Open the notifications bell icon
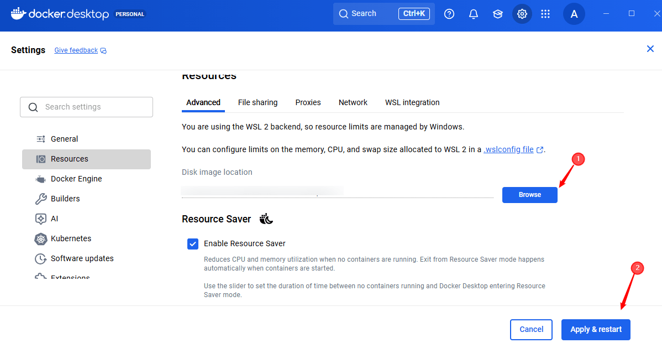 click(474, 14)
